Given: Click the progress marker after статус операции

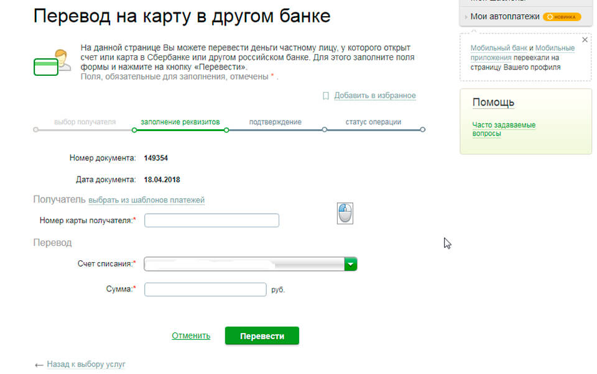Looking at the screenshot, I should (x=423, y=130).
